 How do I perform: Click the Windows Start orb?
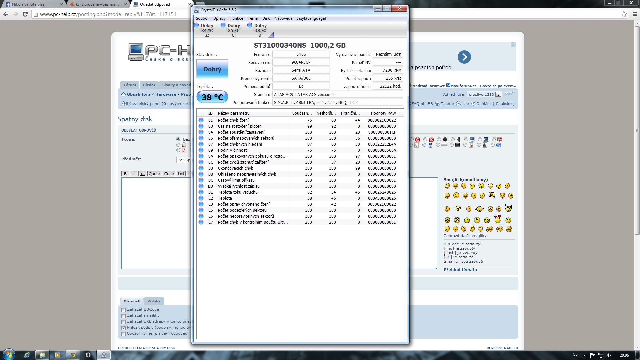point(9,354)
